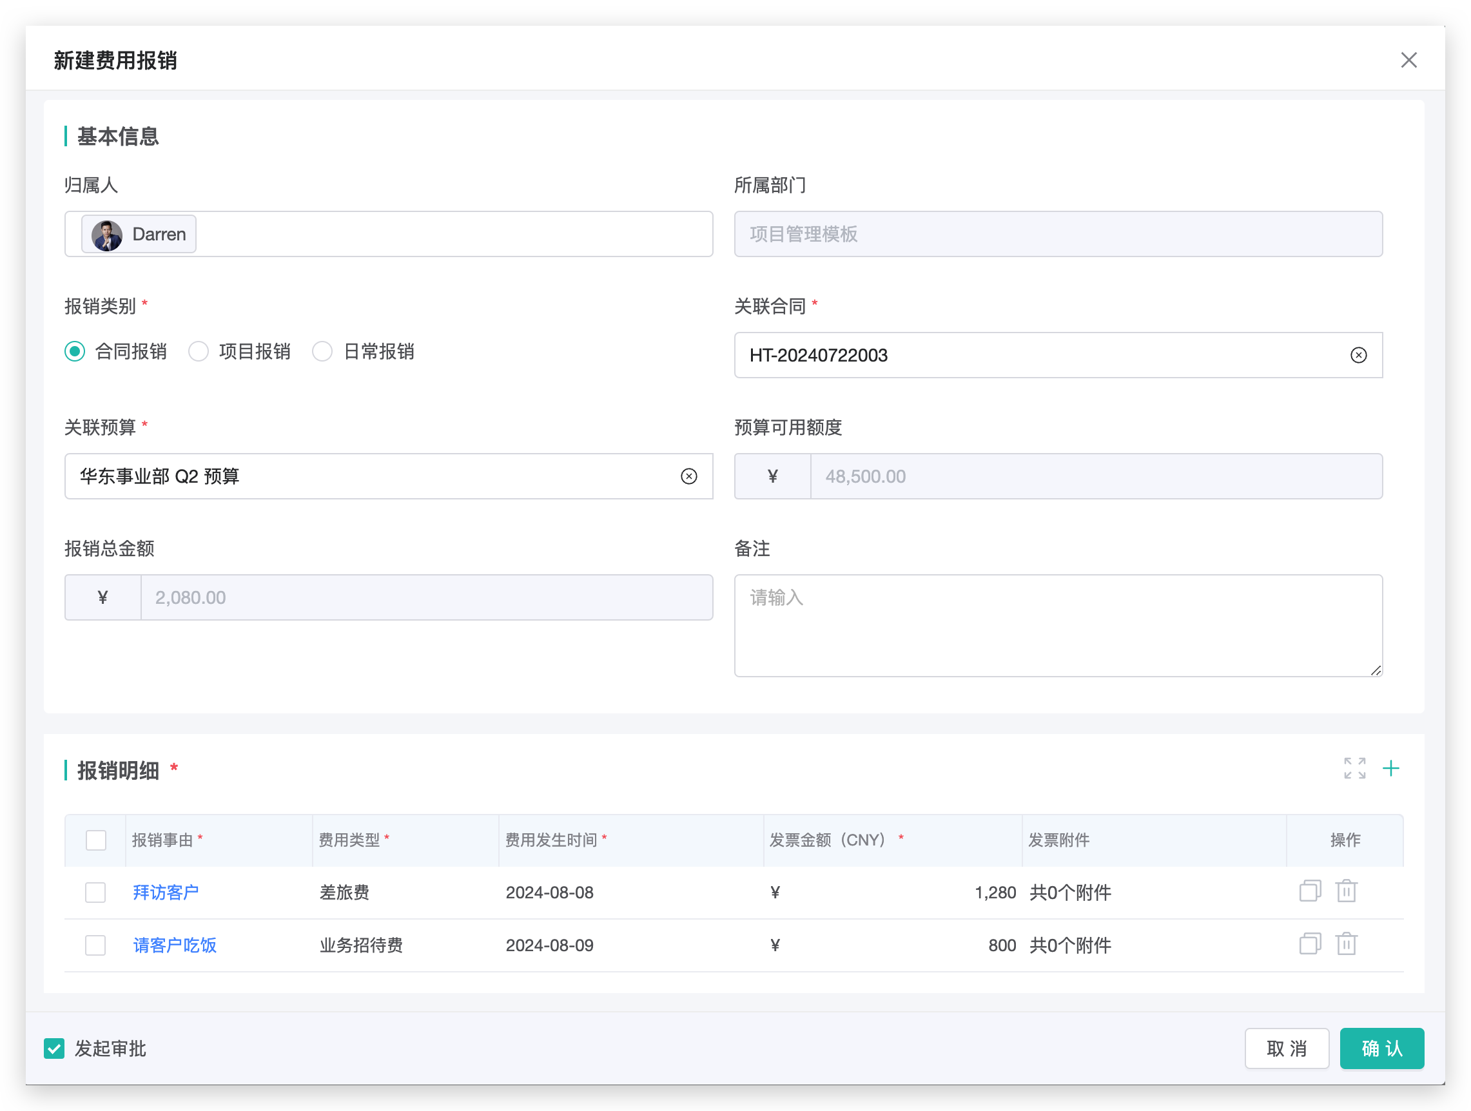1471x1111 pixels.
Task: Delete the 请客户吃饭 expense row
Action: (1346, 944)
